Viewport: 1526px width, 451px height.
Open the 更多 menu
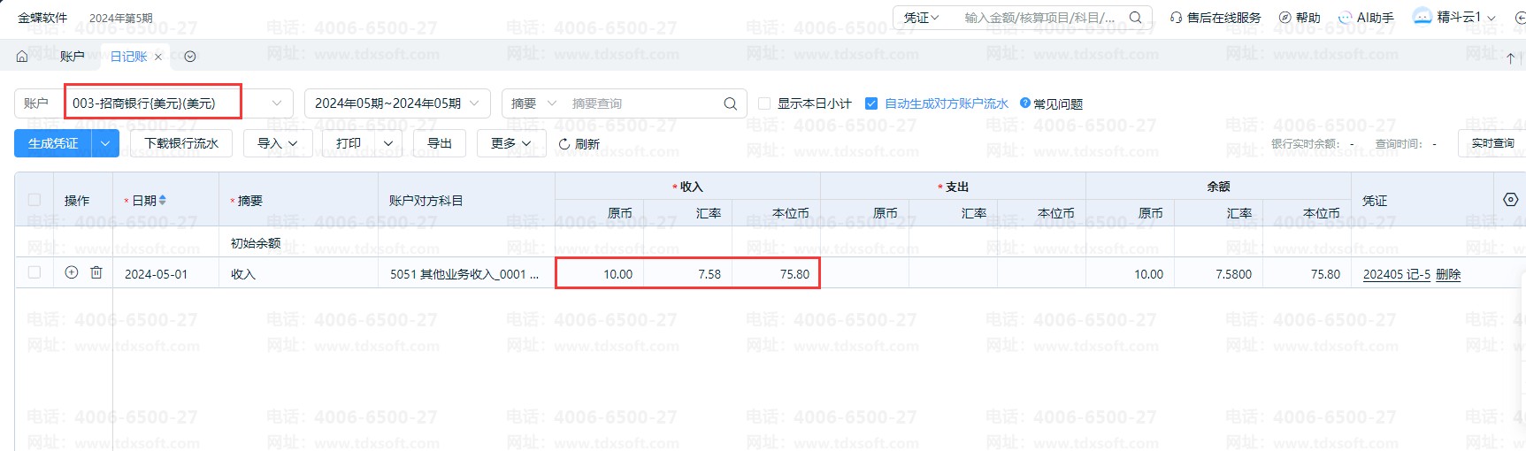click(x=510, y=143)
